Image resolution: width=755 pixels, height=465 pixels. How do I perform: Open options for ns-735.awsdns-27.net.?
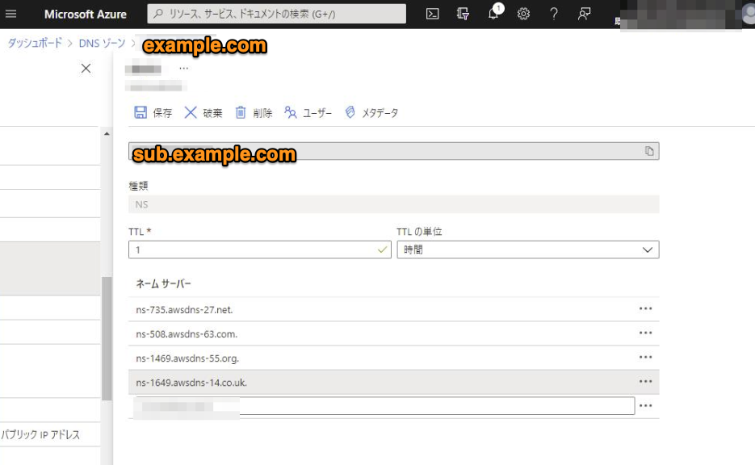click(646, 308)
